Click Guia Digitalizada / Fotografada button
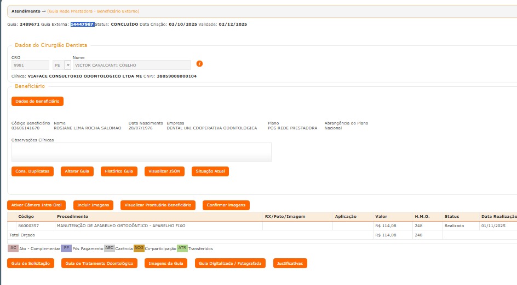The width and height of the screenshot is (517, 285). coord(230,264)
